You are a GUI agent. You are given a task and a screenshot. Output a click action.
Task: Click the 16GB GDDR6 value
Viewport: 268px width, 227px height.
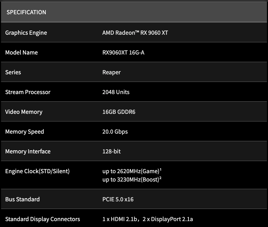coord(119,112)
